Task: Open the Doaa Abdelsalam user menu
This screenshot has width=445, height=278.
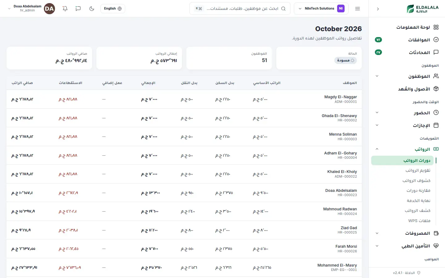Action: (31, 9)
